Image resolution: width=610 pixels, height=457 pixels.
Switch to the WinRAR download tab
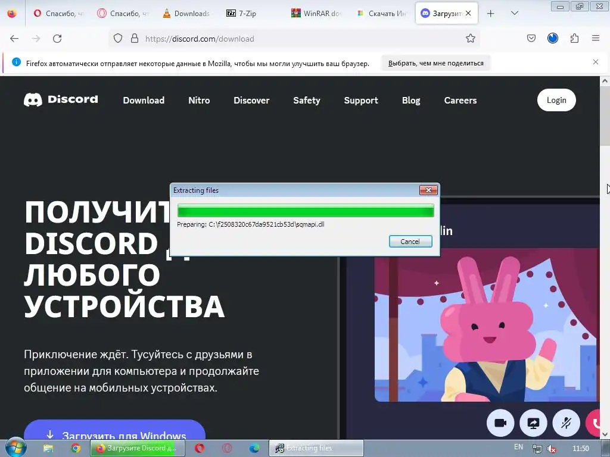tap(316, 14)
